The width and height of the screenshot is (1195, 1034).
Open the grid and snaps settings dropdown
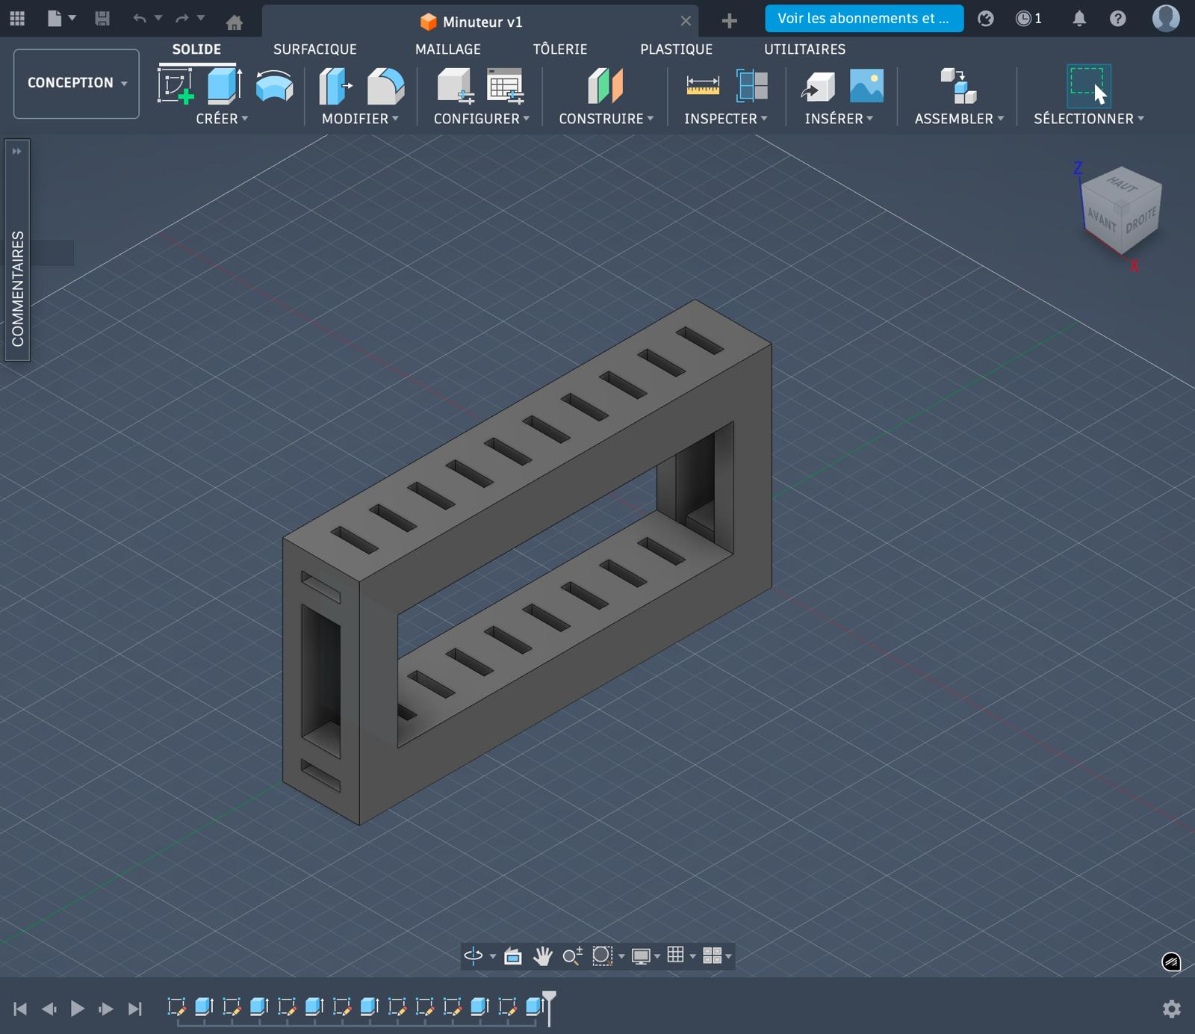(x=680, y=956)
